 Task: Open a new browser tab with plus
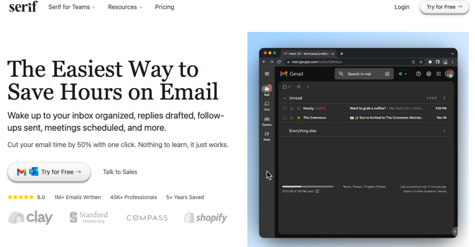coord(342,54)
